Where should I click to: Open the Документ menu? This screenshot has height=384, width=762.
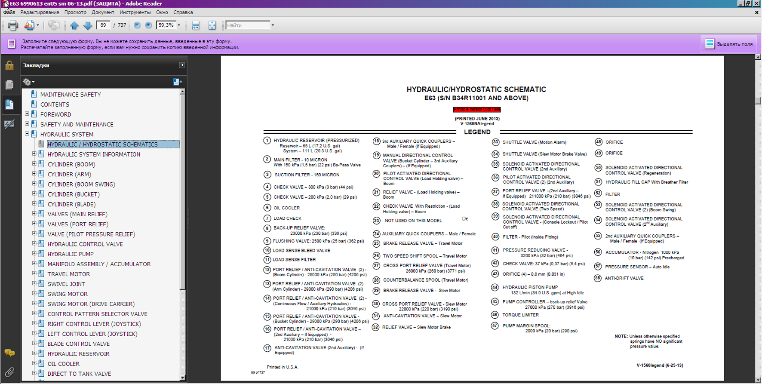click(x=103, y=12)
